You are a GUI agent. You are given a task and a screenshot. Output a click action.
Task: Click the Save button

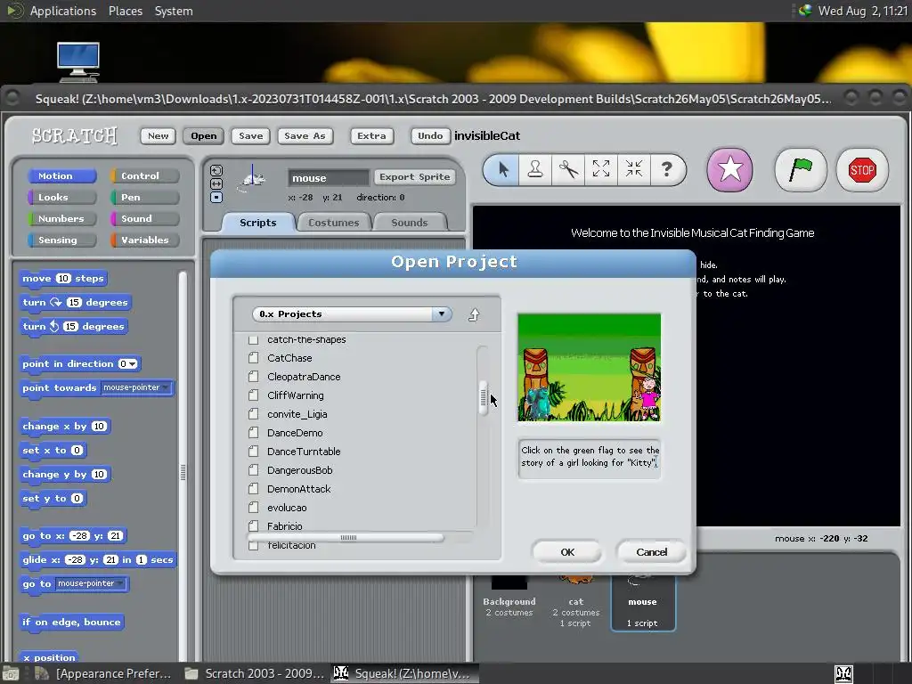[x=250, y=135]
